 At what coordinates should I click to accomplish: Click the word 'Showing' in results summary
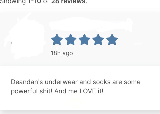coord(13,2)
